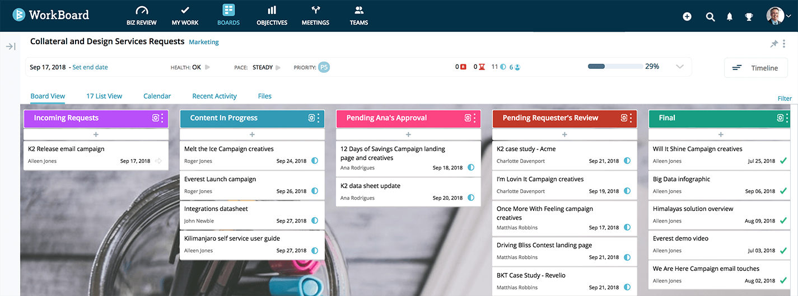This screenshot has height=296, width=798.
Task: Open Final column kebab menu
Action: [x=787, y=118]
